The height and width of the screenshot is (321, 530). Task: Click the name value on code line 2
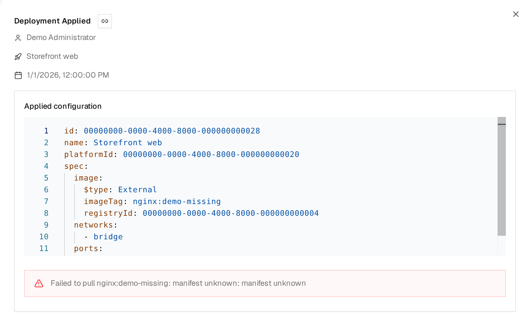[128, 143]
